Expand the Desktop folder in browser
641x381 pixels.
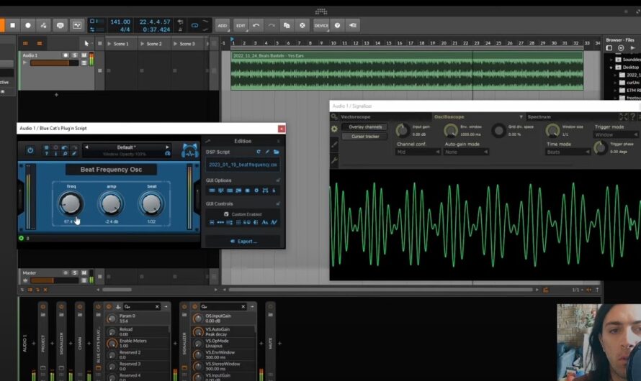pos(611,68)
